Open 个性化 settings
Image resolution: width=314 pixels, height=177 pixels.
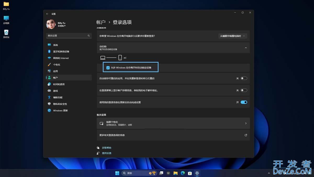69,65
